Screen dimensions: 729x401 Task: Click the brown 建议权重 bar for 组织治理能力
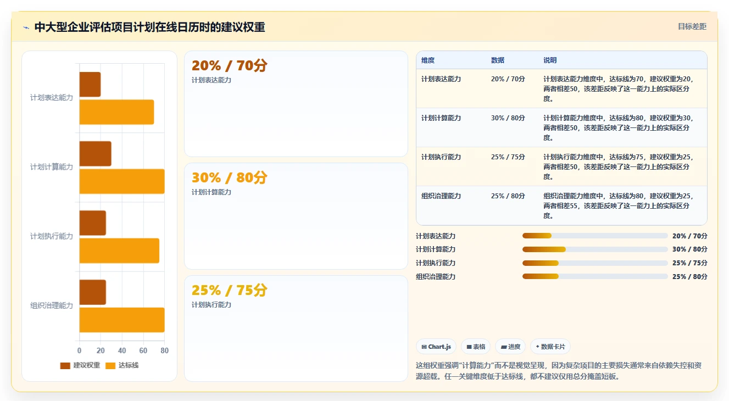pos(93,292)
